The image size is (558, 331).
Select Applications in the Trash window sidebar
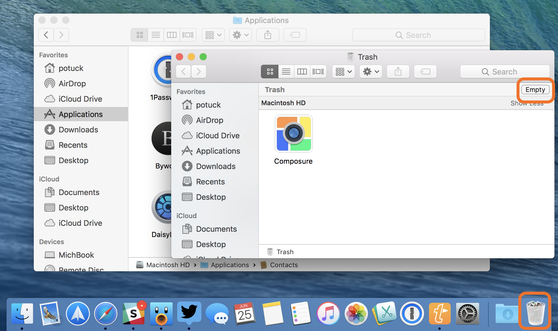[x=218, y=151]
